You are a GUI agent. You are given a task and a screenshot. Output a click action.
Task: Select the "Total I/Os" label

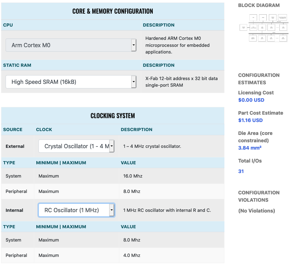coord(250,161)
